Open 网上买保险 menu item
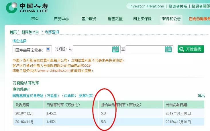Viewport: 210px width, 131px height. 143,19
